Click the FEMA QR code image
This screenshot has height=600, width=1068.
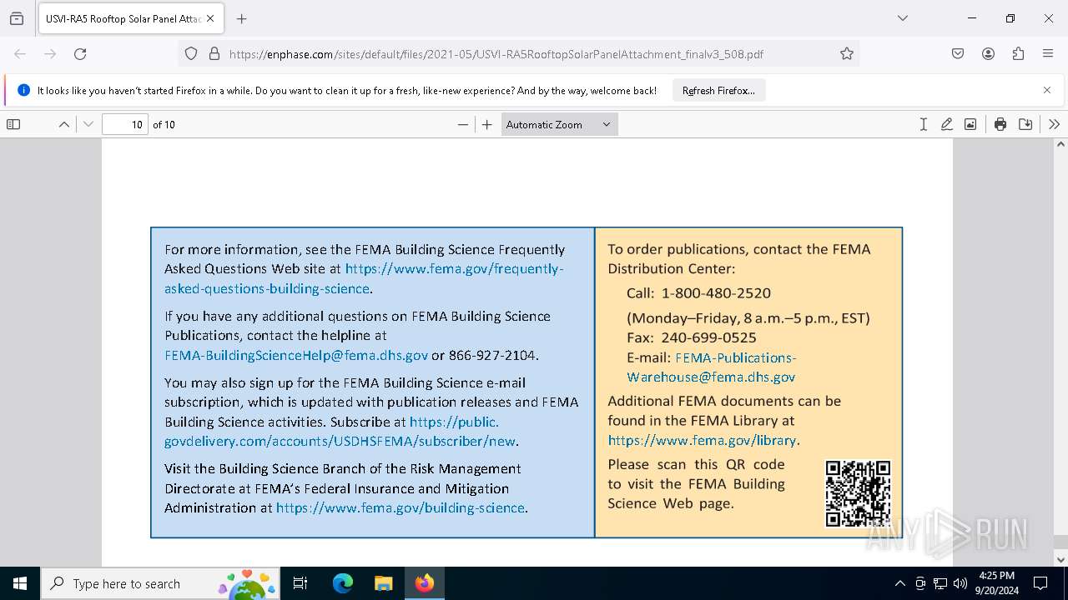[858, 493]
